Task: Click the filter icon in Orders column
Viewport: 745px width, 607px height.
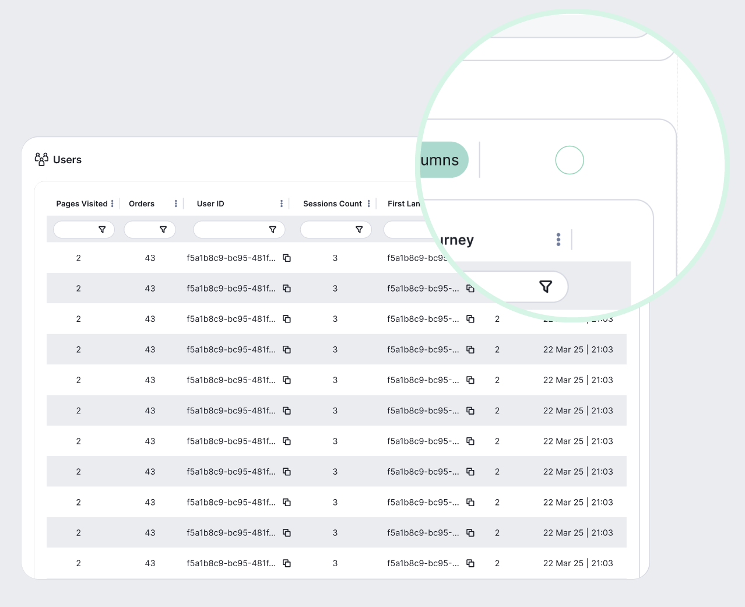Action: tap(163, 229)
